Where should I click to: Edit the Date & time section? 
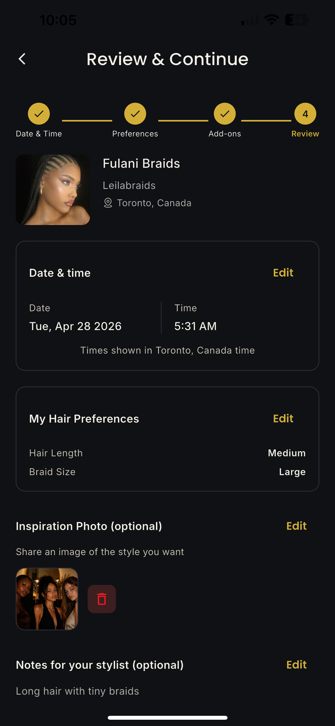click(283, 273)
